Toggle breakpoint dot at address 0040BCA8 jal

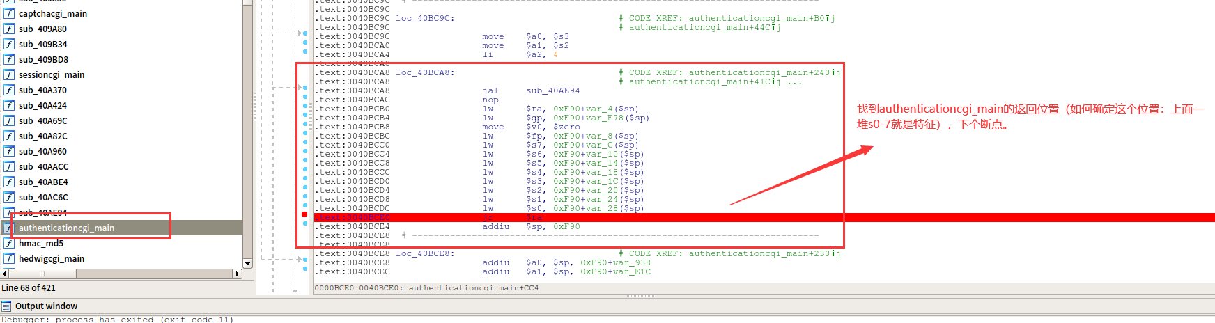(305, 88)
